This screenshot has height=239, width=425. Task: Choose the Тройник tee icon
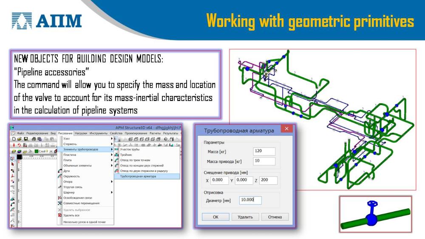[x=116, y=155]
